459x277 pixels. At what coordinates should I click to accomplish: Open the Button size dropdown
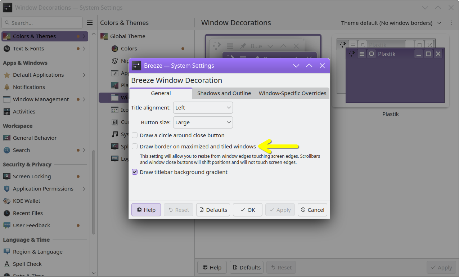pyautogui.click(x=203, y=122)
